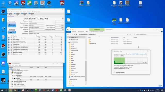Expand the AMD Ryzen 5 3600 node
This screenshot has height=92, width=165.
[x=11, y=72]
